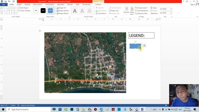
Task: Open File Explorer from the taskbar
Action: (x=83, y=109)
